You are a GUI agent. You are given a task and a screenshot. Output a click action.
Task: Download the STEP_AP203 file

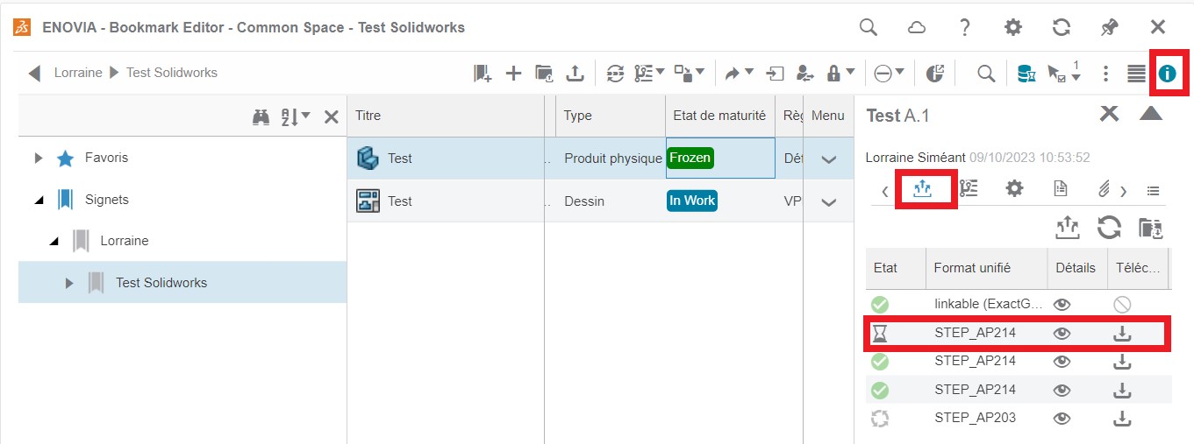click(1121, 418)
